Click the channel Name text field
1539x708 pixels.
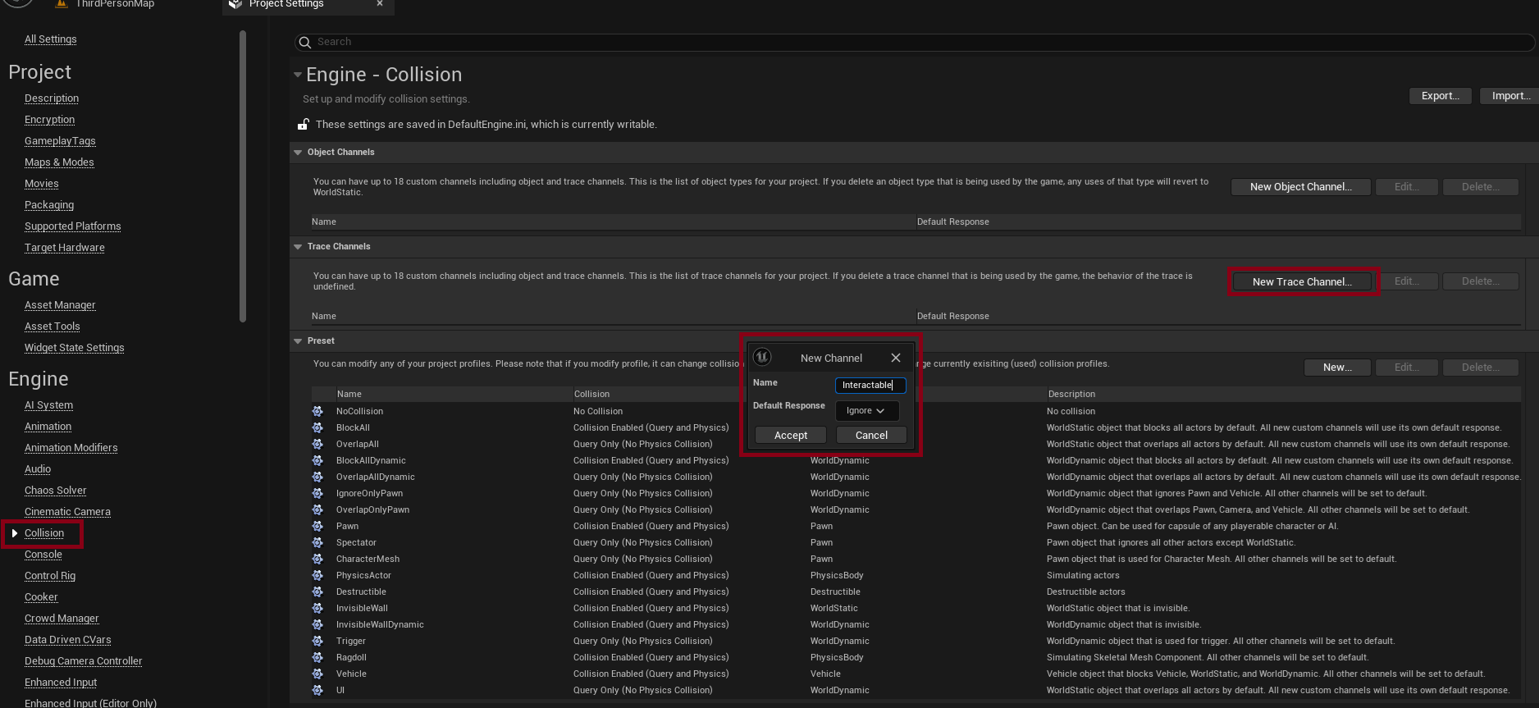(x=870, y=385)
